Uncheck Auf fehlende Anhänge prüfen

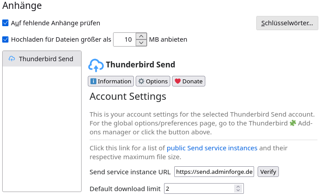[x=5, y=23]
